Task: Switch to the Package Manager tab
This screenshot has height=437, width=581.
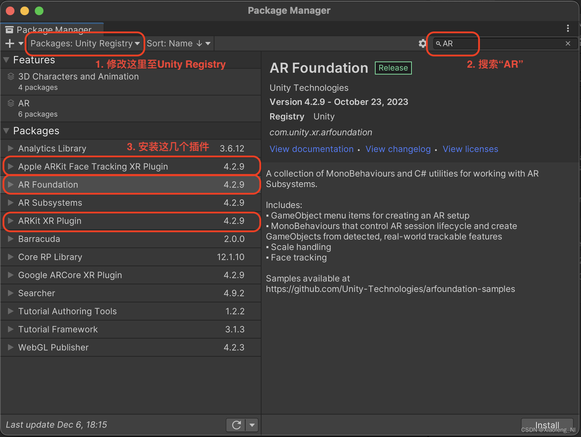Action: (53, 29)
